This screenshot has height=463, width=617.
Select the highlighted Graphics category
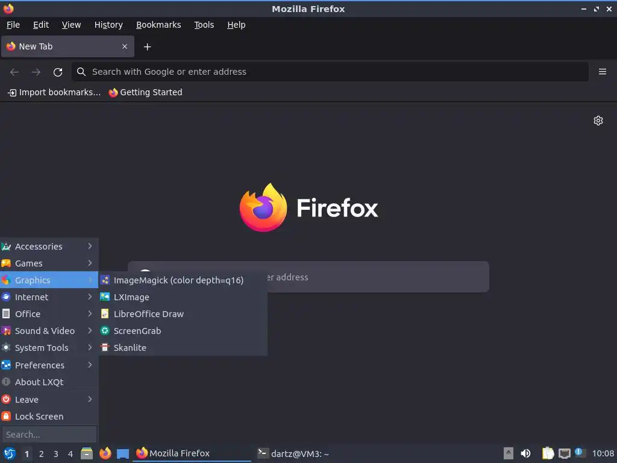tap(49, 280)
